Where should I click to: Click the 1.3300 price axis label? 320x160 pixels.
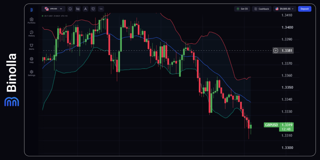(x=287, y=147)
